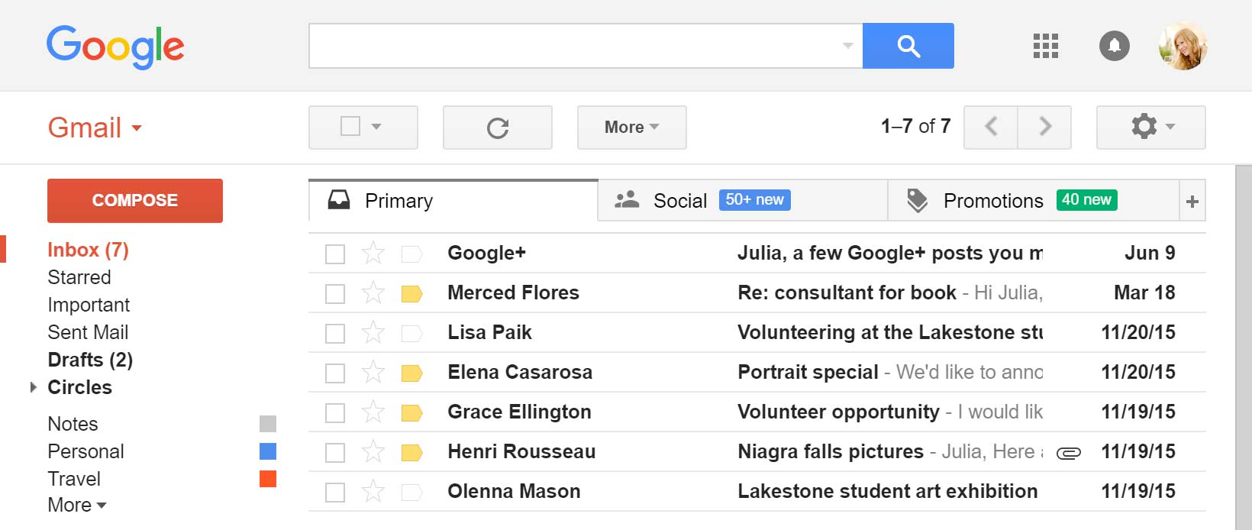Tick the Grace Ellington email checkbox
The width and height of the screenshot is (1252, 530).
335,412
